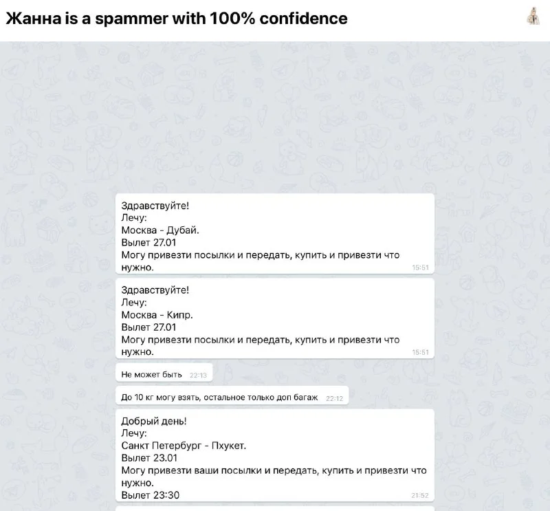Click the "Вылет 23.01" departure date
The image size is (550, 511).
(x=149, y=458)
